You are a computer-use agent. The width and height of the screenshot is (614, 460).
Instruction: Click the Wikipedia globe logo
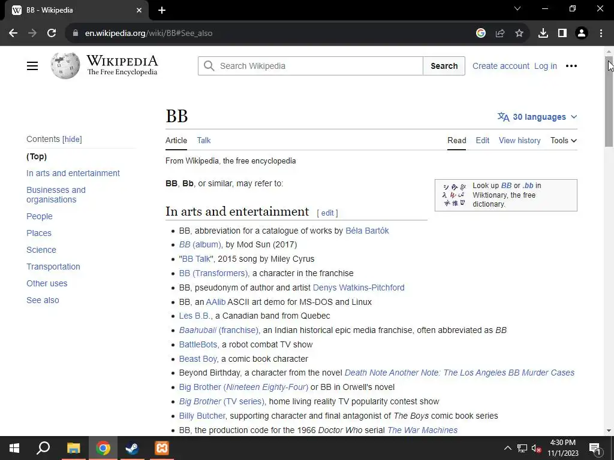point(65,66)
